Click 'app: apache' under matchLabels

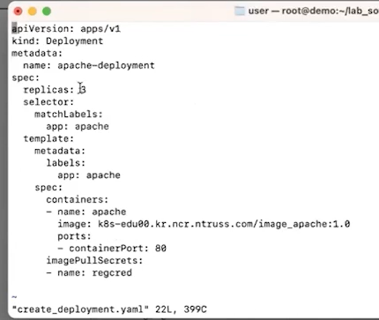pyautogui.click(x=78, y=126)
